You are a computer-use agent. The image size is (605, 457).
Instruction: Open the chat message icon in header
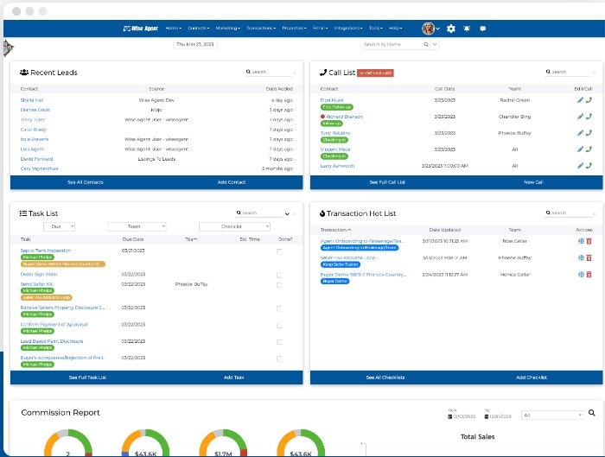pyautogui.click(x=482, y=29)
